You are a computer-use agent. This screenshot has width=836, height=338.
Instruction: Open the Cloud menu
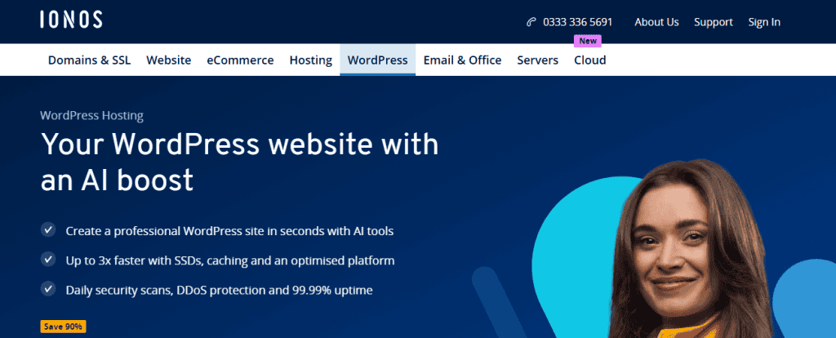[x=589, y=60]
